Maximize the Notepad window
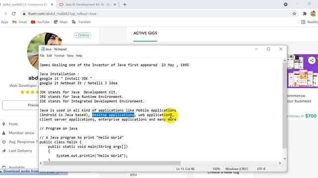Screen dimensions: 318x178 268,49
